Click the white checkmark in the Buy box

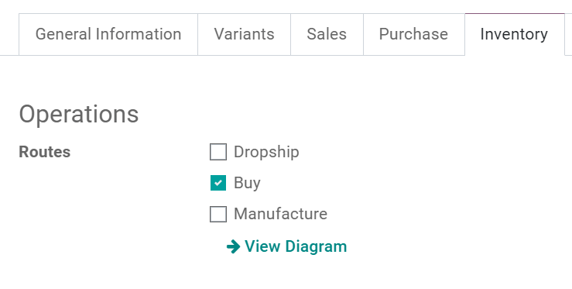(x=218, y=183)
